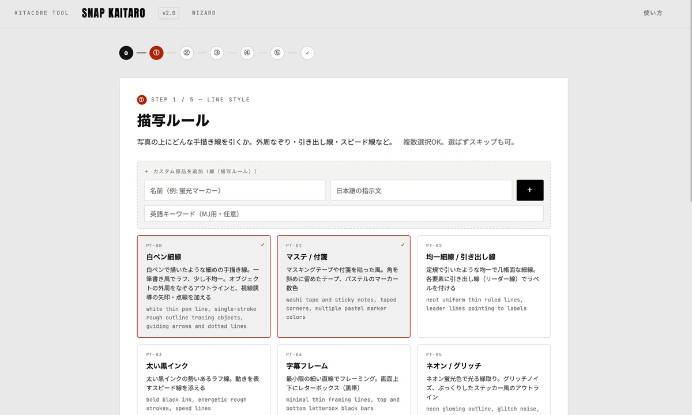Click the red step badge beside STEP 1 / 5
The height and width of the screenshot is (415, 692).
pos(142,100)
